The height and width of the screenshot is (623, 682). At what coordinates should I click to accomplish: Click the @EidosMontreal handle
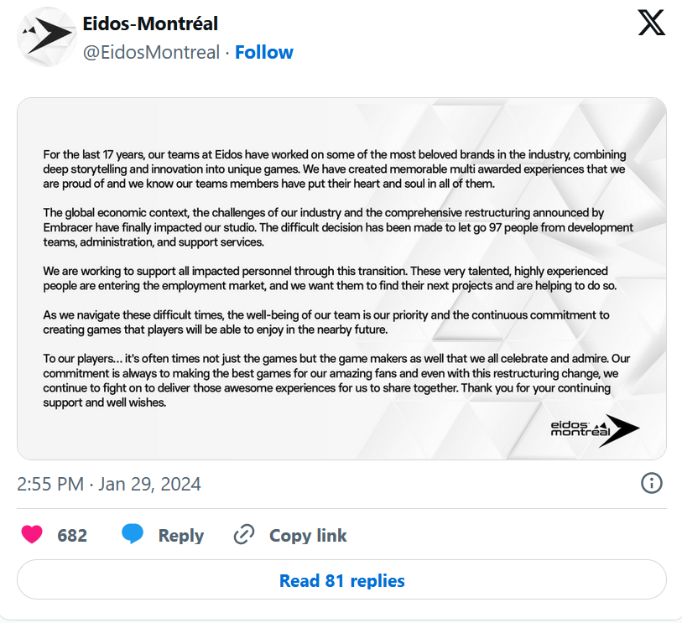tap(151, 52)
